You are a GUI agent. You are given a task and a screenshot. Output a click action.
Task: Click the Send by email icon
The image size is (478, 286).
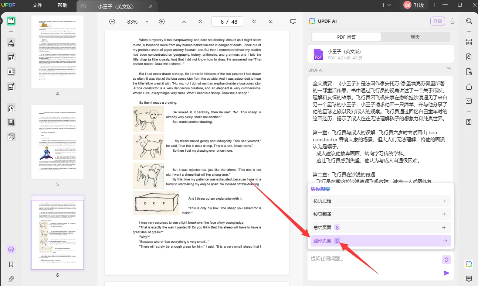469,101
